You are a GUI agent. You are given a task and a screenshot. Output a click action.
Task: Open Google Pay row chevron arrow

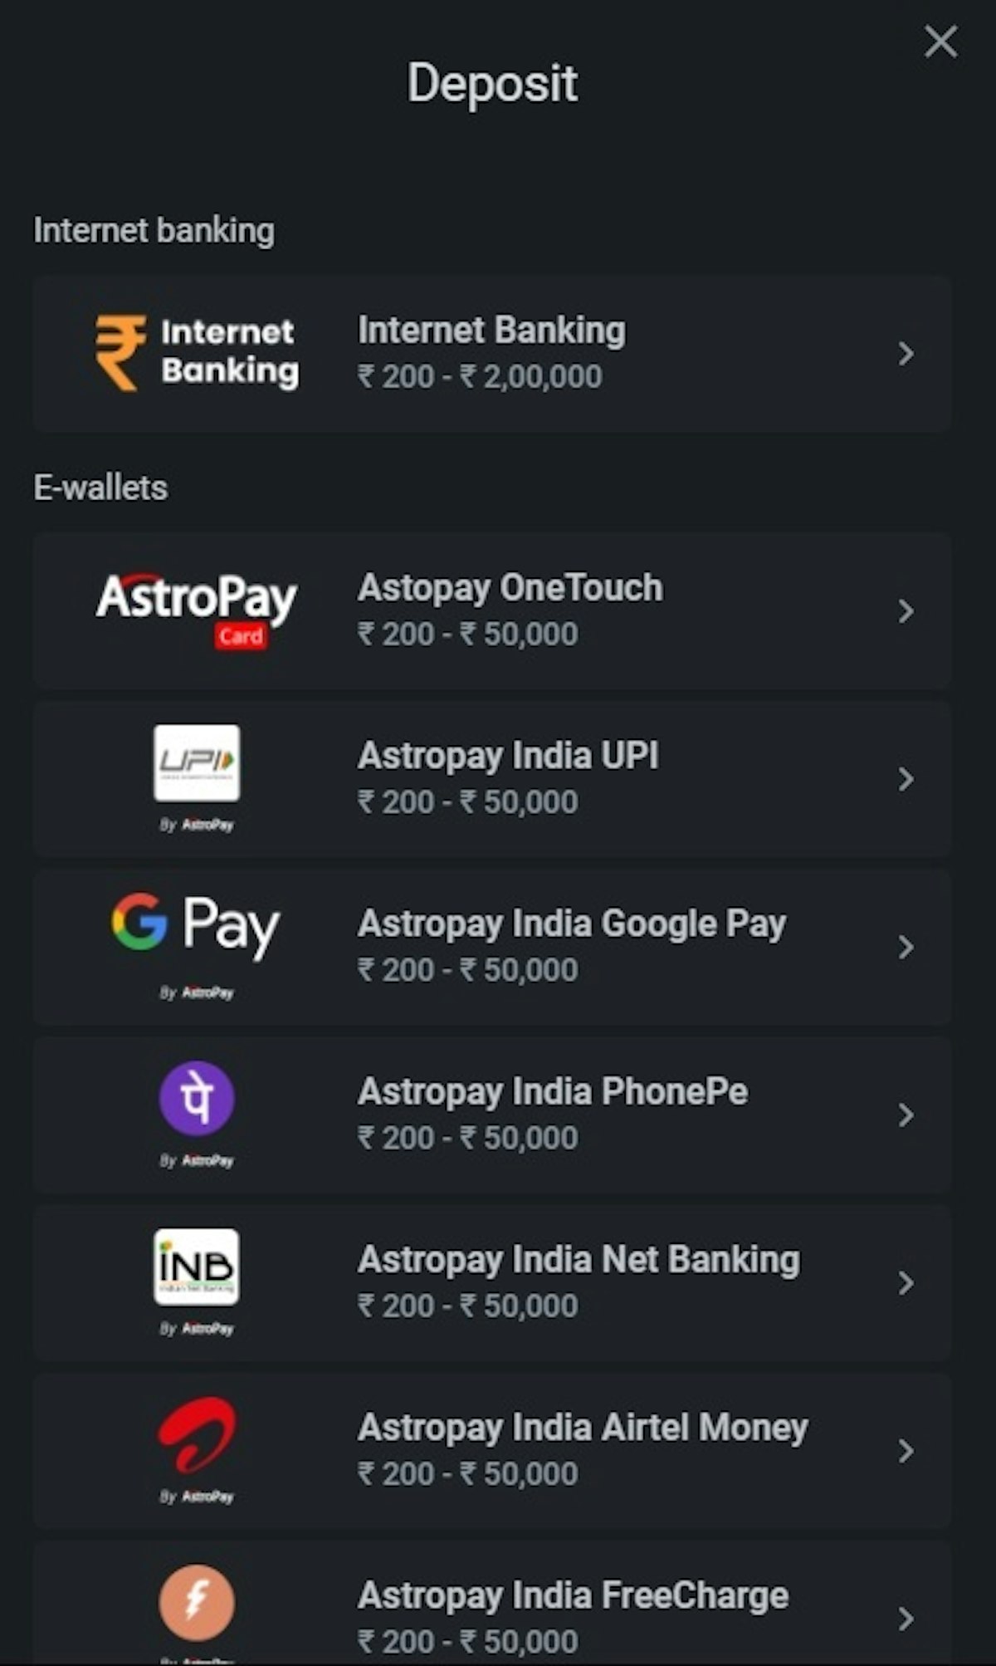[906, 947]
